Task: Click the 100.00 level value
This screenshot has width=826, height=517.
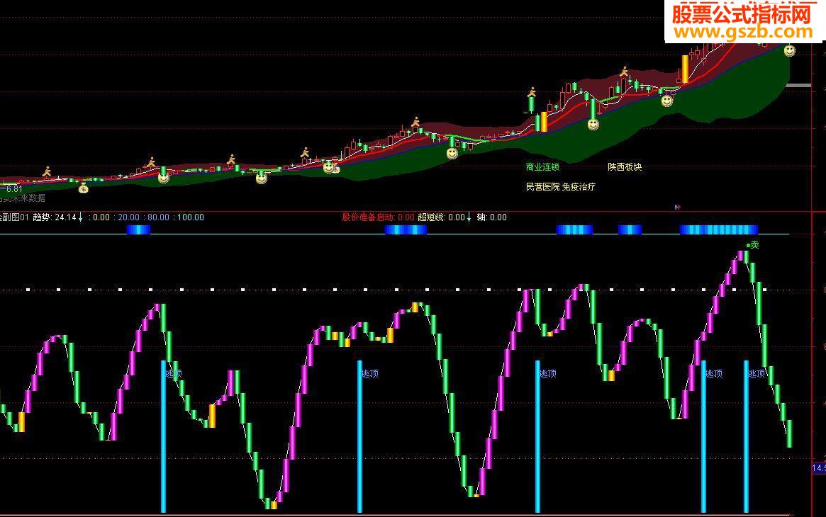Action: click(x=191, y=217)
